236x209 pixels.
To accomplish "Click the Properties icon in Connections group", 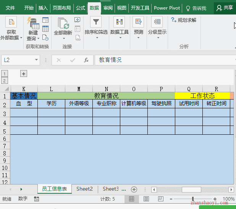I will 78,29.
